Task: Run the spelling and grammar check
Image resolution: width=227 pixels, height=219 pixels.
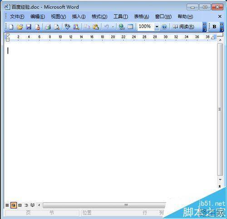Action: pyautogui.click(x=67, y=27)
